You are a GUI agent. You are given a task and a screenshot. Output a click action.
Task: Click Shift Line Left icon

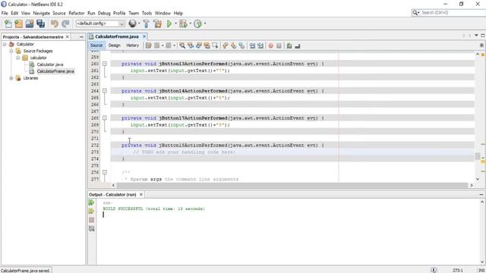(252, 45)
